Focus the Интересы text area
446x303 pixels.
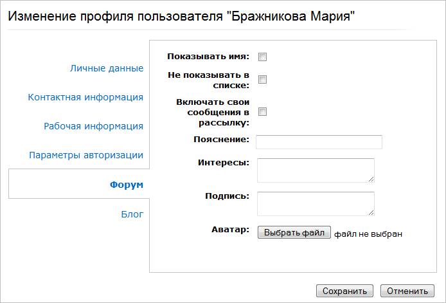(x=315, y=170)
